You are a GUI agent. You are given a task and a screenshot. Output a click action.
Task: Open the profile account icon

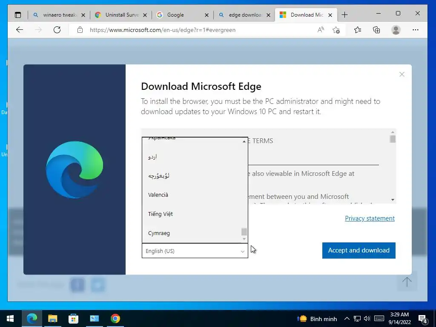click(396, 30)
